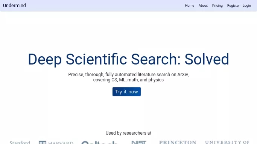The image size is (257, 144).
Task: Click the Stanford logo
Action: [x=20, y=142]
